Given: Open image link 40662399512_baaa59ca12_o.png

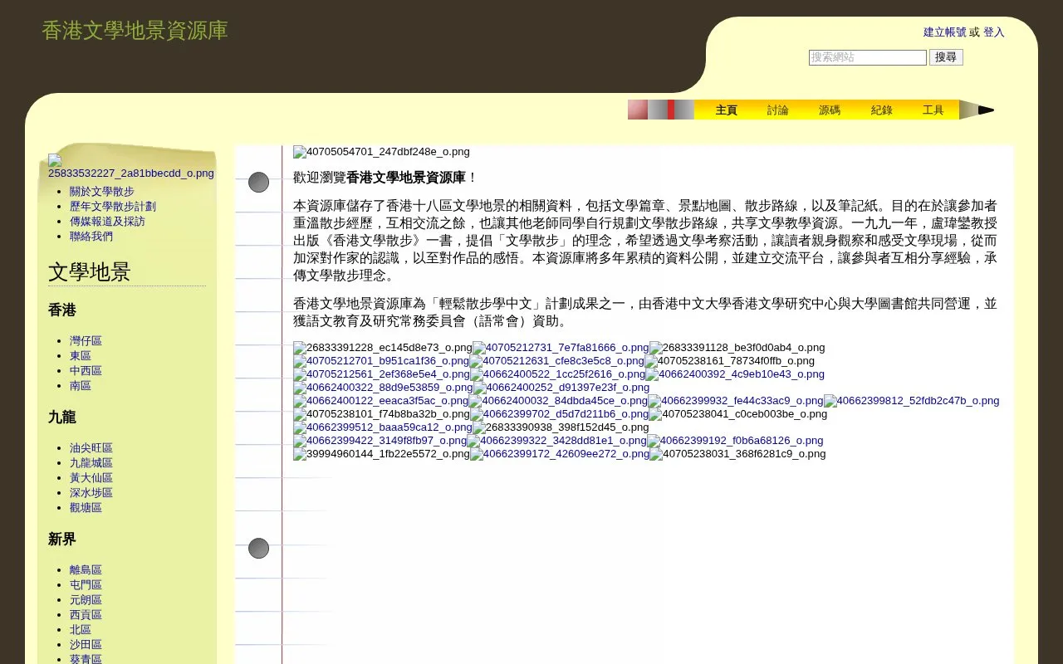Looking at the screenshot, I should 383,427.
